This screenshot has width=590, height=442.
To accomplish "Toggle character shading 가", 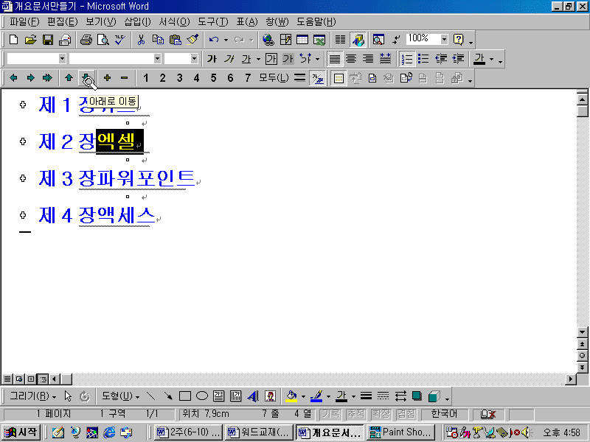I will coord(288,59).
